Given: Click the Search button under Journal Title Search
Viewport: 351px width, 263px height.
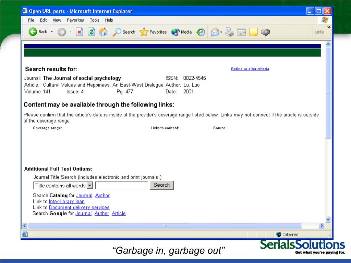Looking at the screenshot, I should pyautogui.click(x=162, y=185).
